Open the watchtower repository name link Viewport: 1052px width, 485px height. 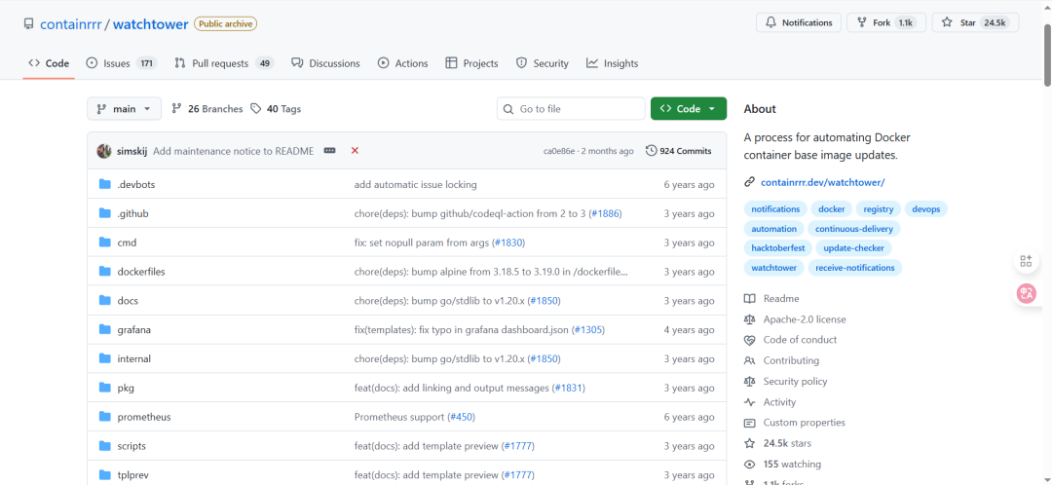point(150,24)
